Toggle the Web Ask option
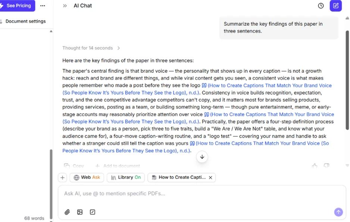The width and height of the screenshot is (350, 222). [x=87, y=177]
